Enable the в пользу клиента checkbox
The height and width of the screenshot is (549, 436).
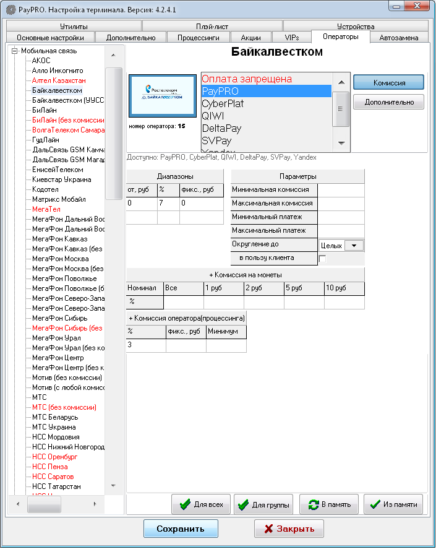coord(322,258)
